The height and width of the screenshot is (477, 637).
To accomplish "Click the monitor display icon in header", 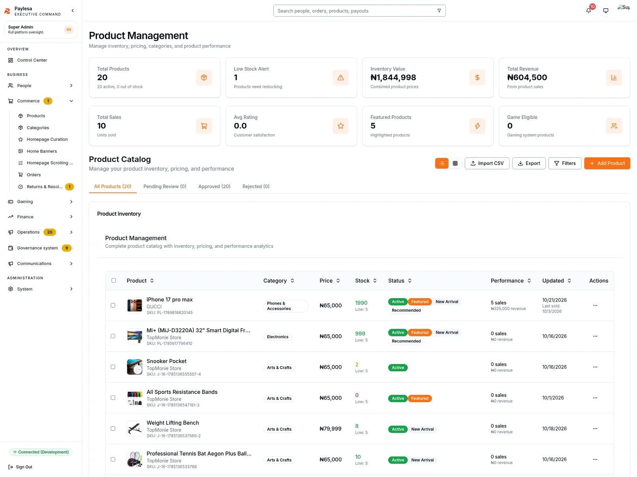I will [x=606, y=11].
